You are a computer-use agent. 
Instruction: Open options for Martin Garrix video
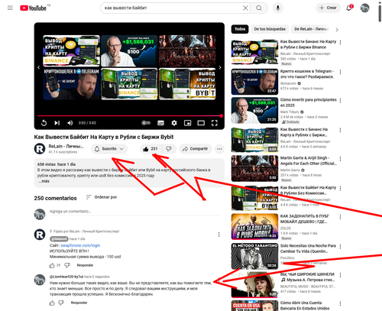pos(340,159)
